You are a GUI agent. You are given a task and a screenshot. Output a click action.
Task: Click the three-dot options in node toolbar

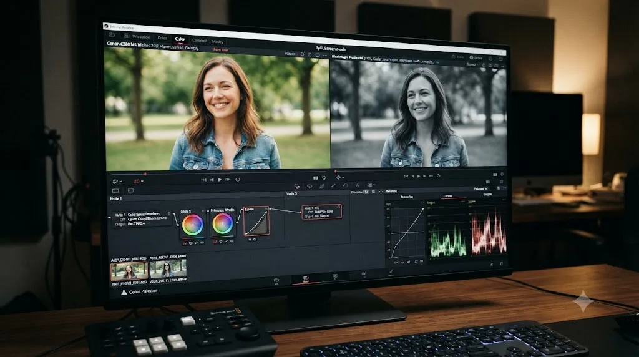[381, 191]
